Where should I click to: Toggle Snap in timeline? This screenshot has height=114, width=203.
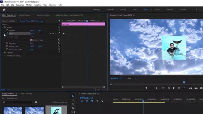[x=87, y=101]
